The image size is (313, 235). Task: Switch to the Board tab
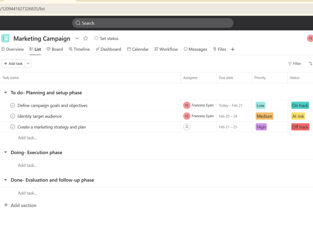pyautogui.click(x=55, y=49)
